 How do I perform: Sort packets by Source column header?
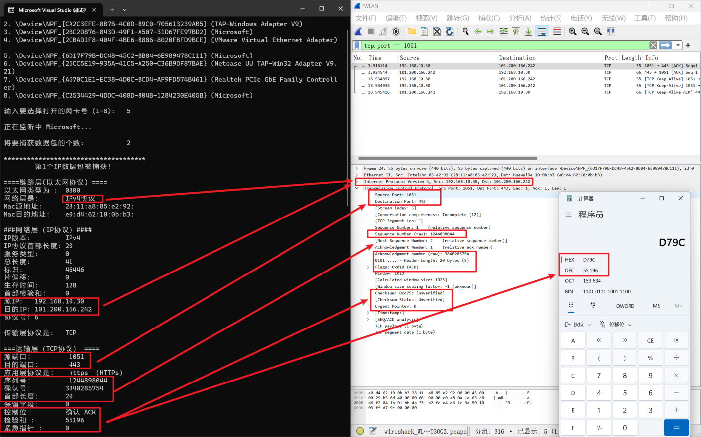pyautogui.click(x=447, y=58)
